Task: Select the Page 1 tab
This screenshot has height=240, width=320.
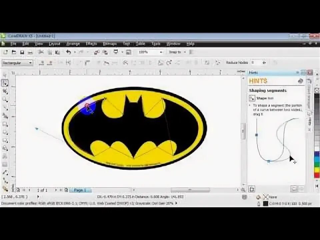Action: [80, 190]
